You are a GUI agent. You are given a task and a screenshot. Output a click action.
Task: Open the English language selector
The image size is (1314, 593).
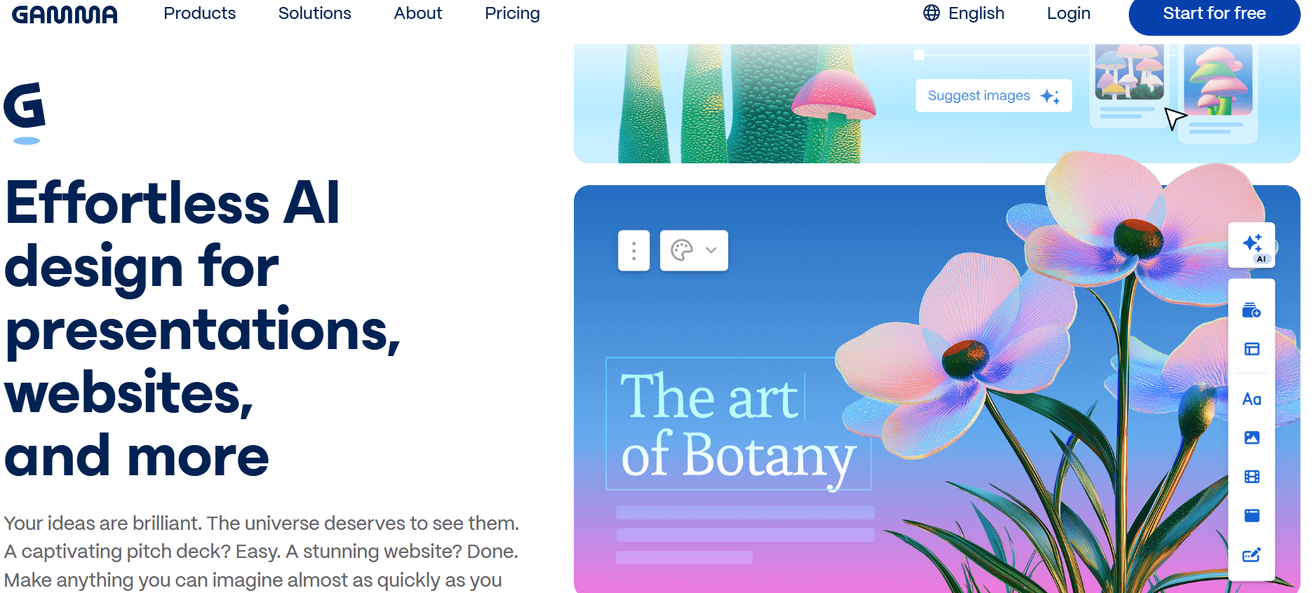(x=963, y=13)
